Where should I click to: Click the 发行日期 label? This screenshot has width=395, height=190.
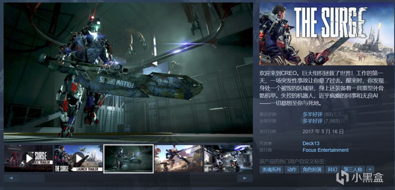point(268,131)
